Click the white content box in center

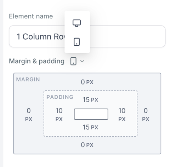(91, 114)
